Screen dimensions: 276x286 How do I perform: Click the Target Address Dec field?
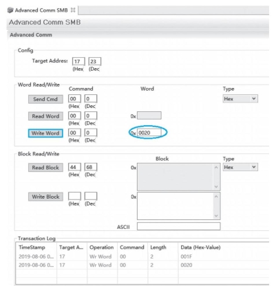(95, 61)
